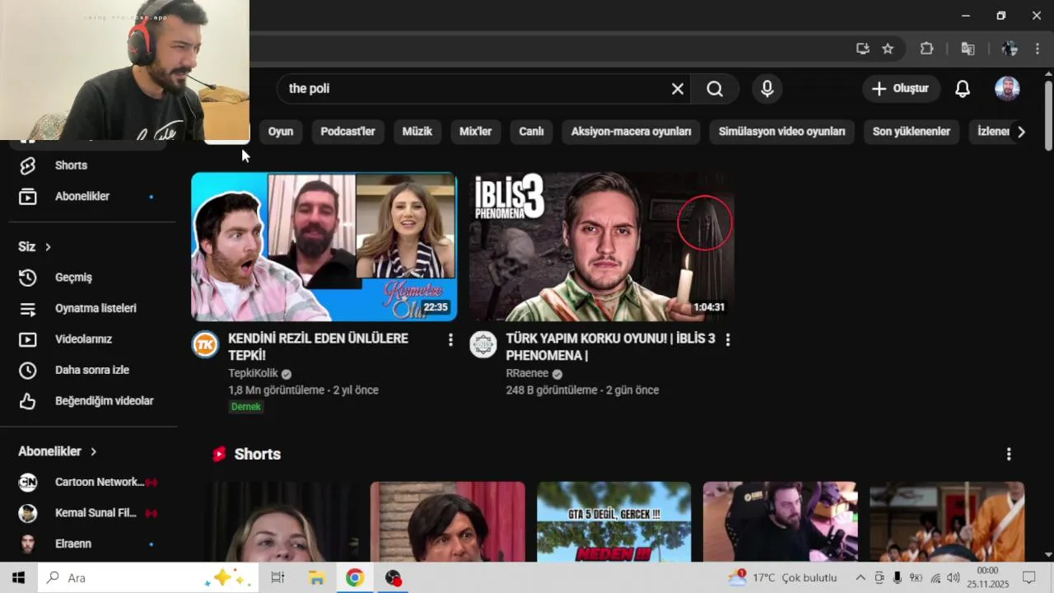
Task: Open weather widget 17°C Çok bulutlu
Action: click(x=782, y=577)
